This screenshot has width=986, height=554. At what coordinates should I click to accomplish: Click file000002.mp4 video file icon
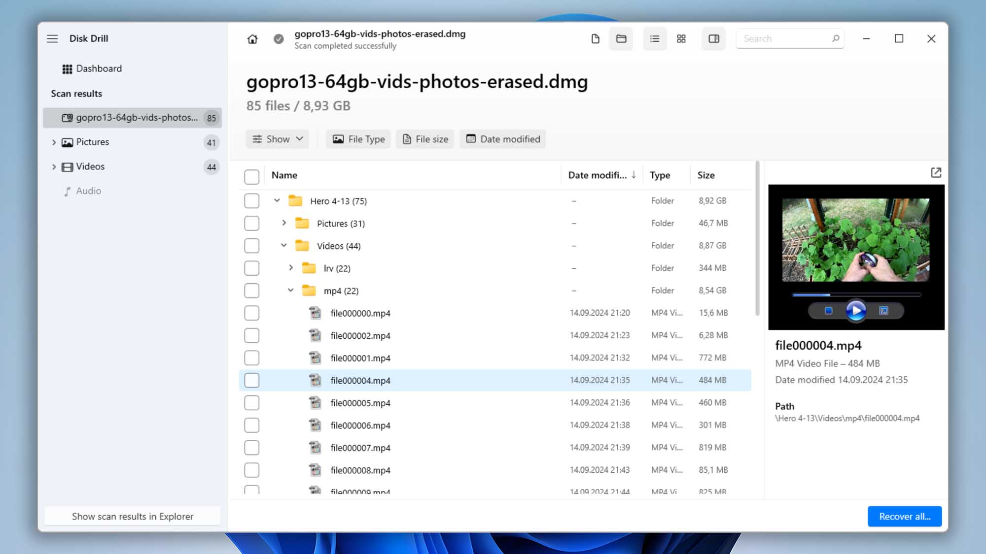coord(315,335)
